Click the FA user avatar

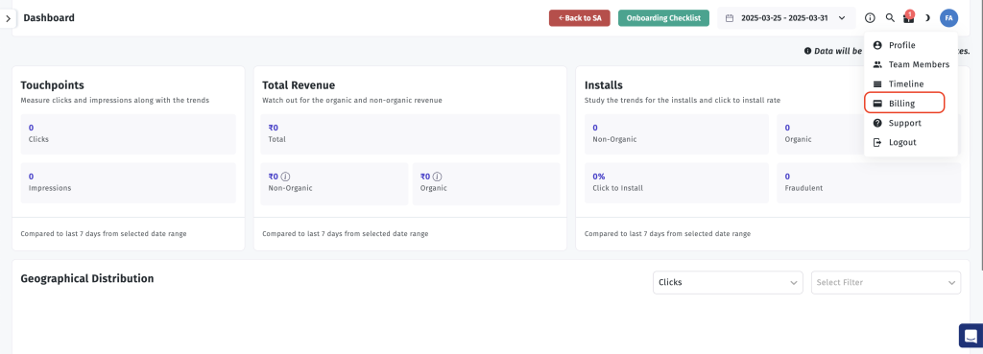[948, 18]
